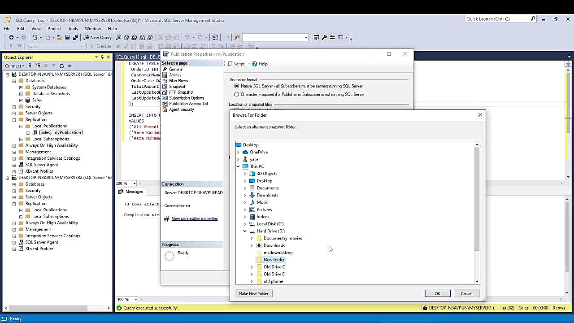The width and height of the screenshot is (574, 323).
Task: Select New folder on Hard Drive D:
Action: [x=274, y=260]
